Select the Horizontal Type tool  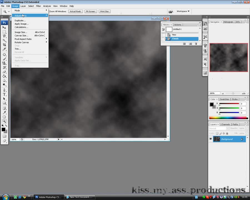pyautogui.click(x=4, y=94)
